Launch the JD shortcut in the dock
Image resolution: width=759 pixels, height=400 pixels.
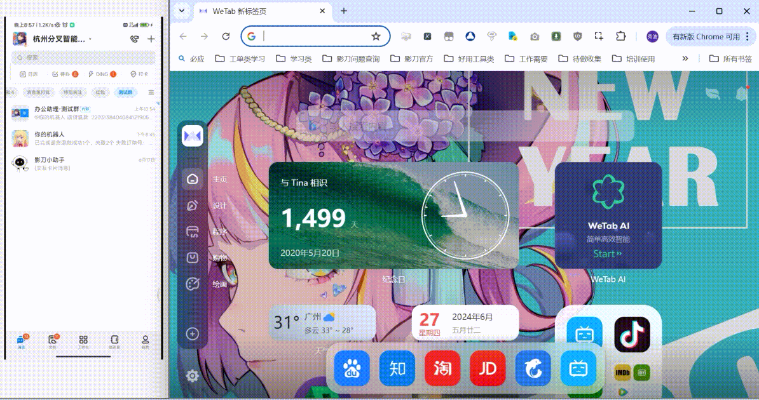(488, 368)
